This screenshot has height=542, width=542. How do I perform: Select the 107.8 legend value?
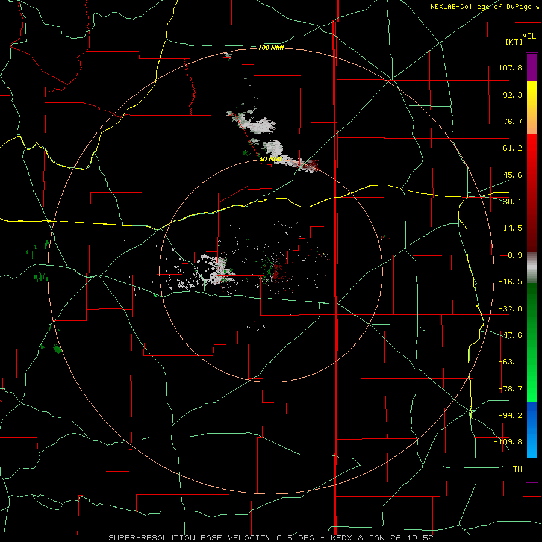pyautogui.click(x=510, y=67)
